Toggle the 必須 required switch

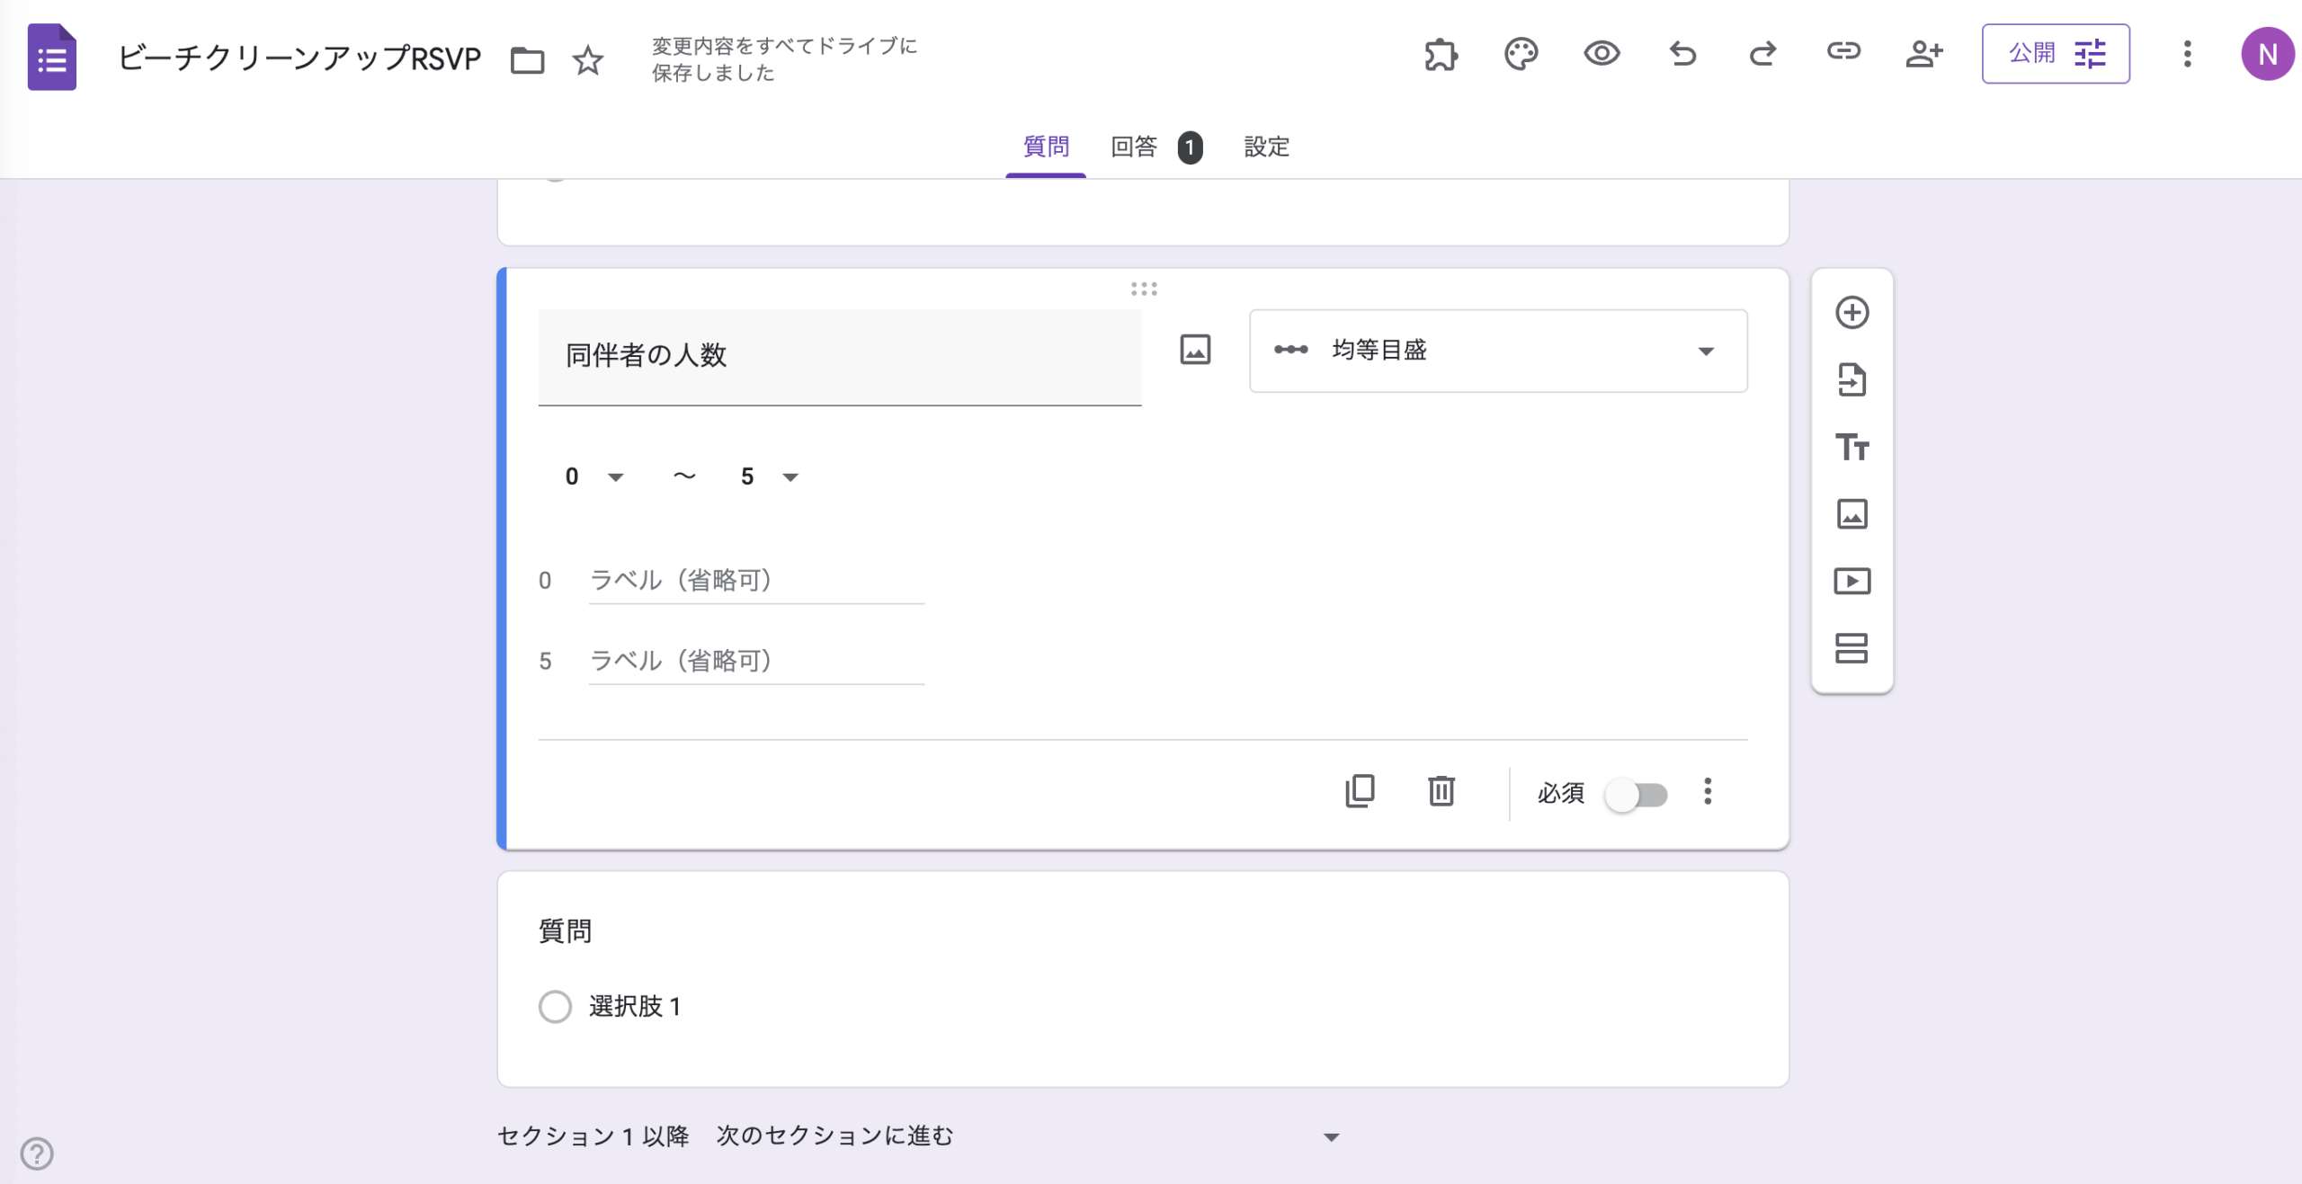point(1637,795)
